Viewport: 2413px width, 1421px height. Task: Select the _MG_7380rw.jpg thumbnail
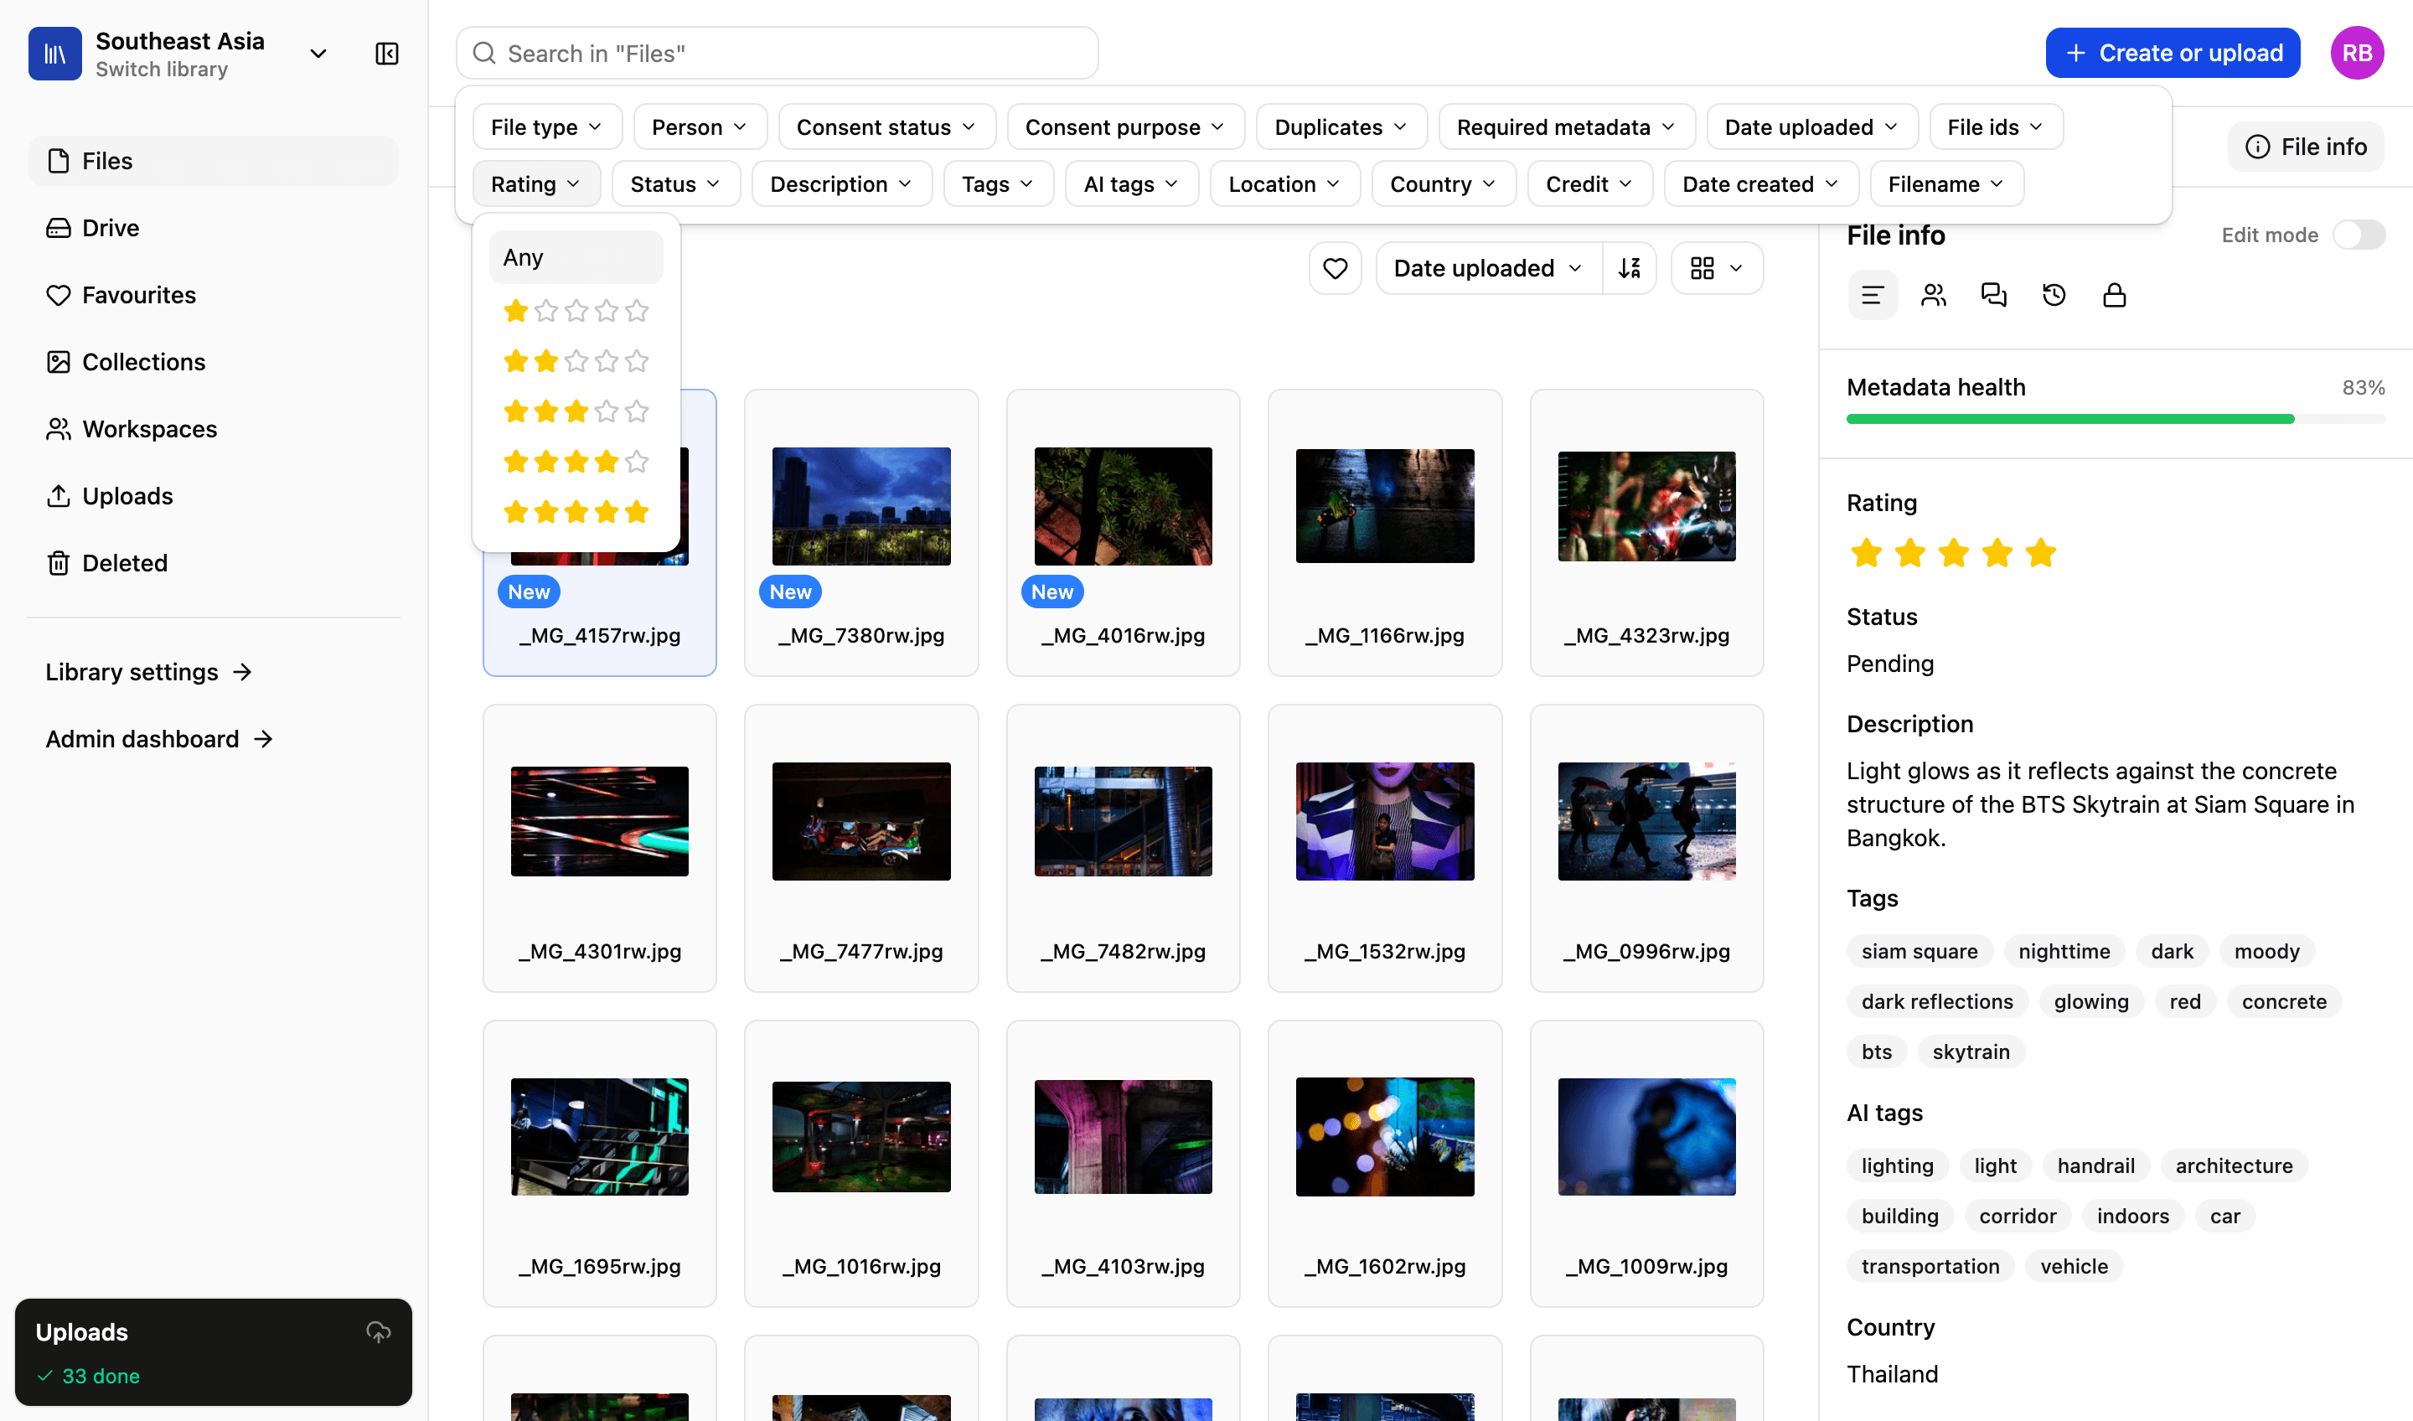point(860,507)
